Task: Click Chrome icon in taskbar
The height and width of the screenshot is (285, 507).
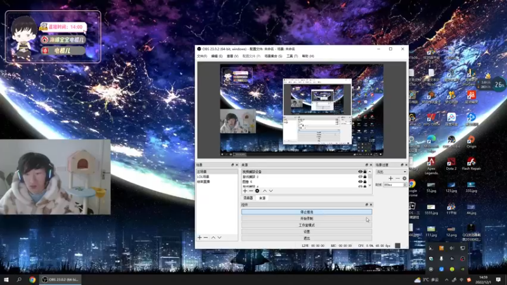Action: pyautogui.click(x=32, y=279)
